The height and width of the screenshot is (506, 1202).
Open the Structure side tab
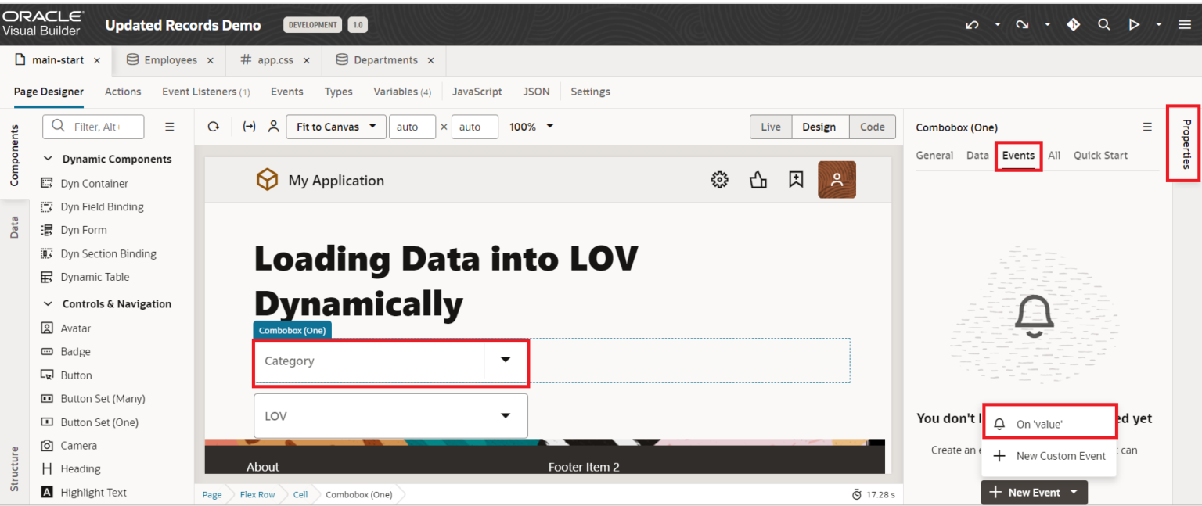pos(14,469)
